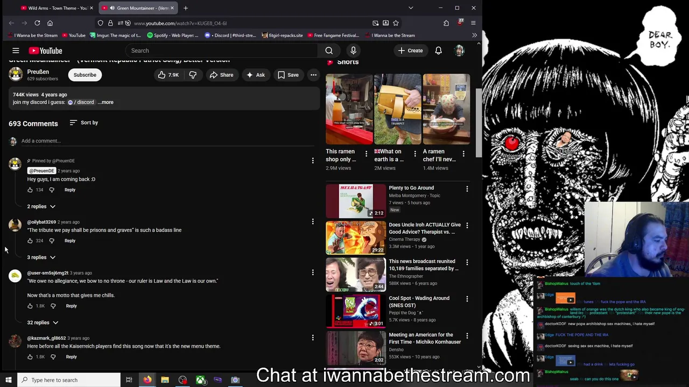Open the 'Plenty to Go Around' video thumbnail
Image resolution: width=689 pixels, height=387 pixels.
[356, 201]
